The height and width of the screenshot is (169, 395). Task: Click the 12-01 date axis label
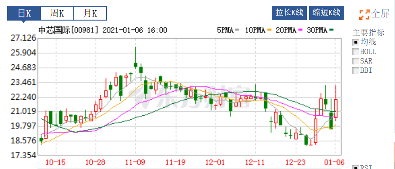[x=215, y=162]
